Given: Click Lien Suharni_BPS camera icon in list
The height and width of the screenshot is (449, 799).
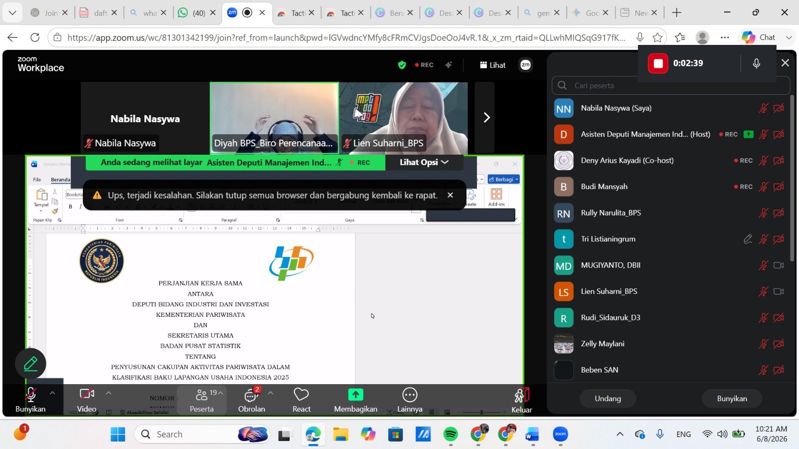Looking at the screenshot, I should [x=779, y=291].
